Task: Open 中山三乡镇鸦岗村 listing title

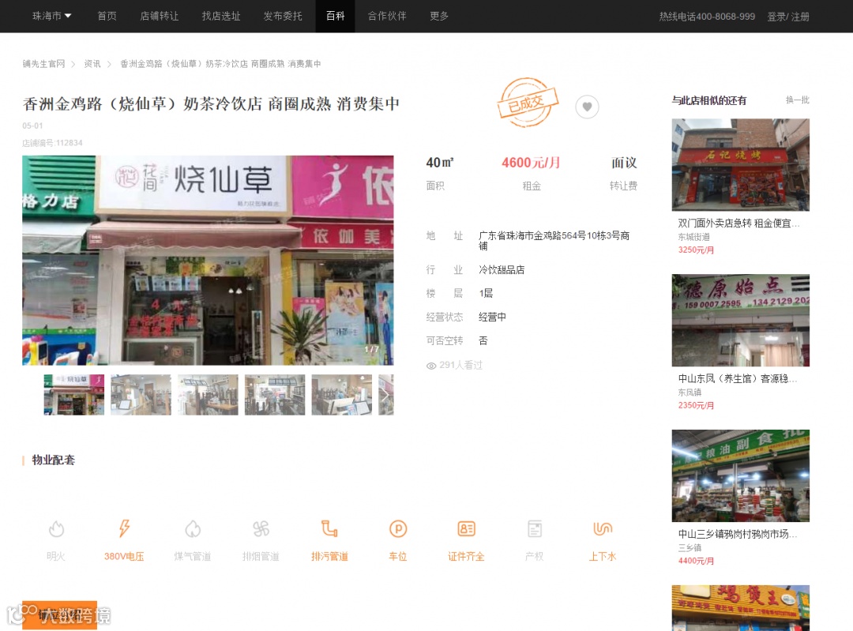Action: (737, 535)
